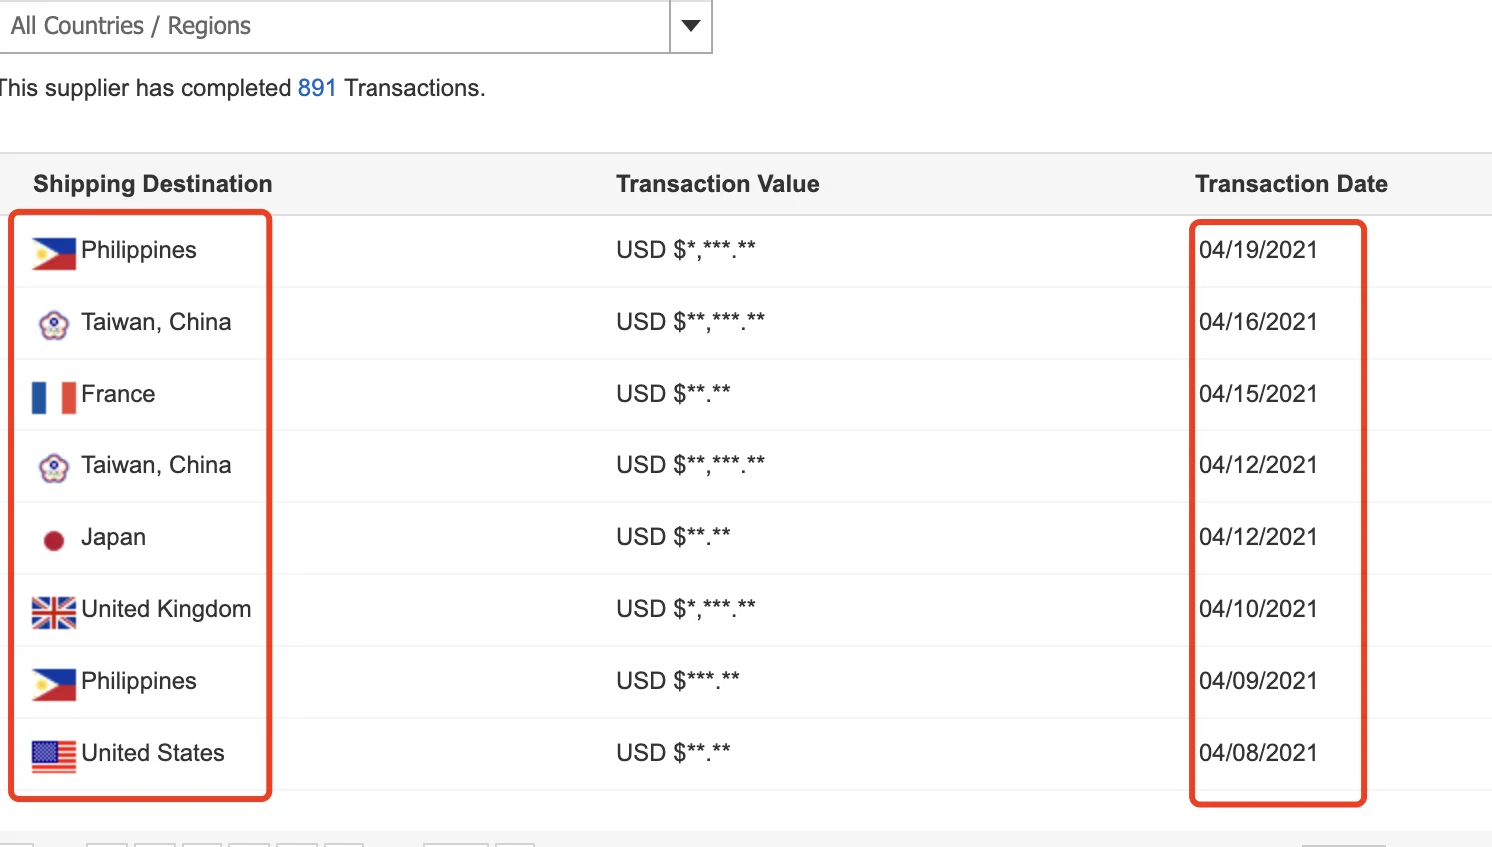
Task: Click the Shipping Destination column header
Action: pos(153,184)
